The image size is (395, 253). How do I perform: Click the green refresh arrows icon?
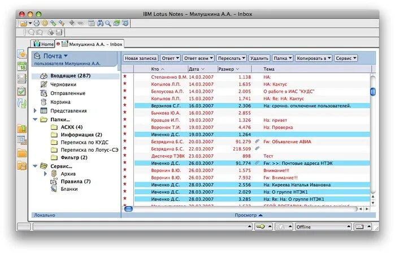116,23
